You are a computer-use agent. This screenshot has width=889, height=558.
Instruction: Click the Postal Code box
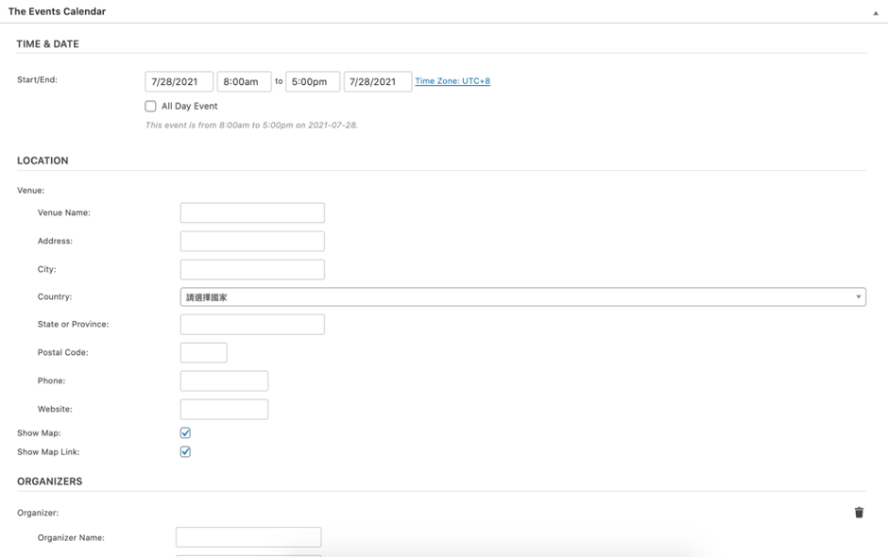(203, 353)
